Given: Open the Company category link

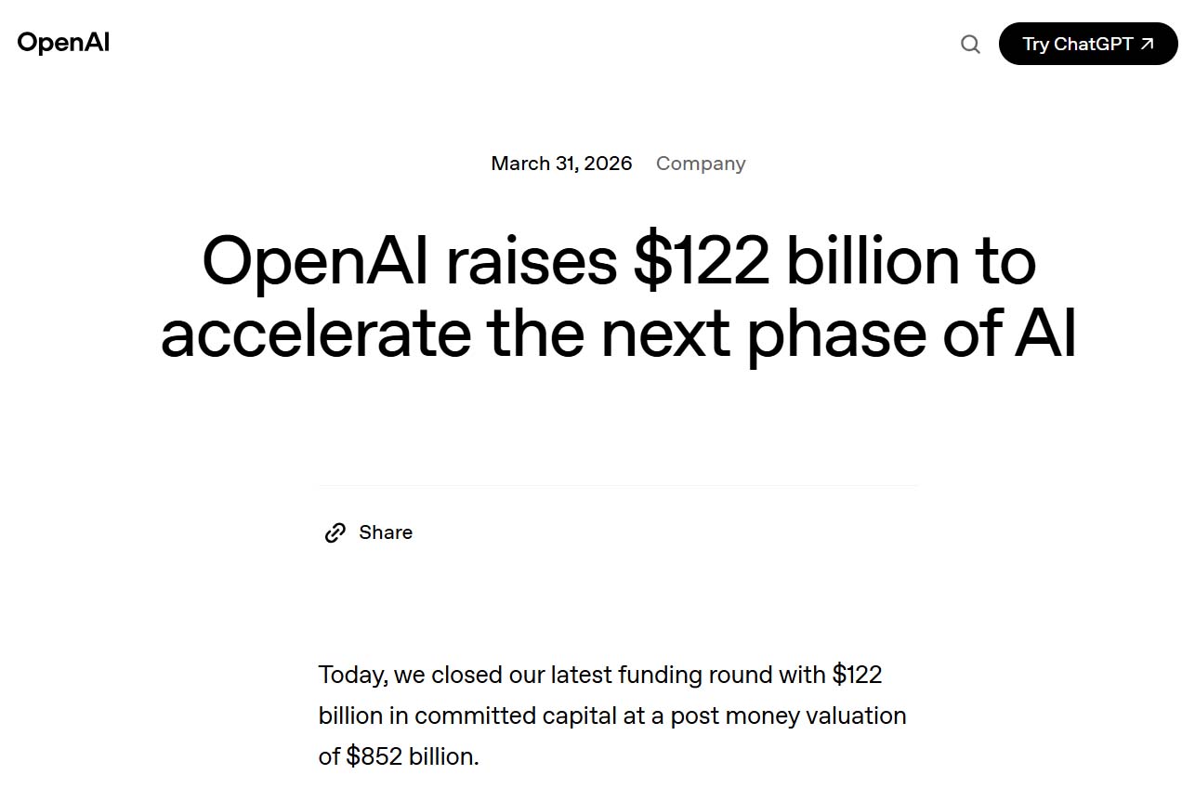Looking at the screenshot, I should [x=701, y=164].
